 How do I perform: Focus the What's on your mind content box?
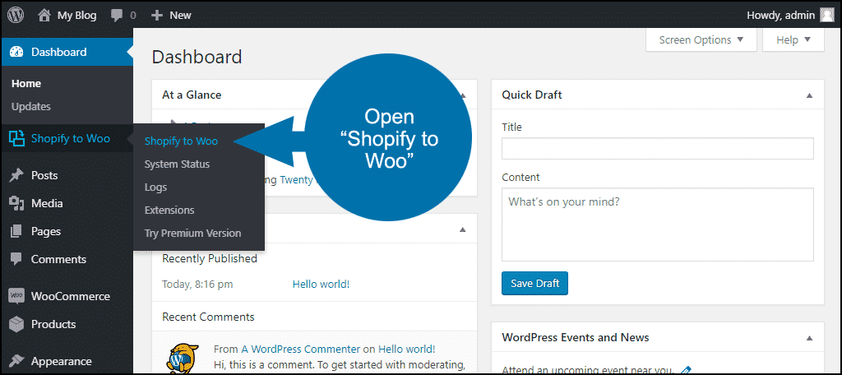point(657,225)
